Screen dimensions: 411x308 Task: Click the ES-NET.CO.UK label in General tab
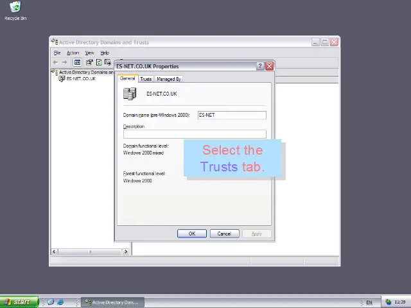pos(161,94)
